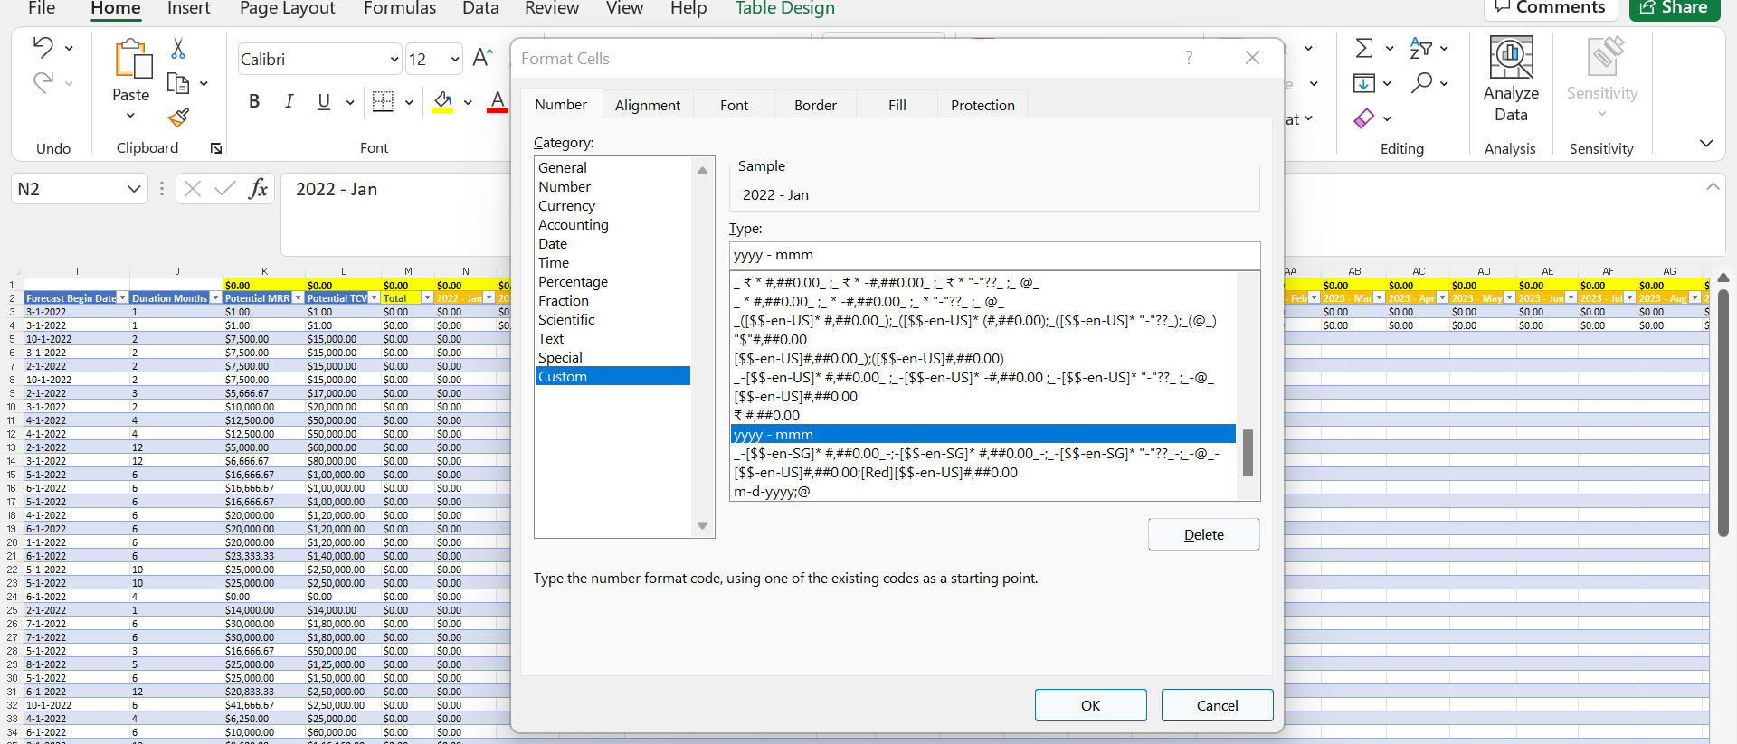Screen dimensions: 1737x744
Task: Click Insert Function fx icon
Action: pyautogui.click(x=258, y=188)
